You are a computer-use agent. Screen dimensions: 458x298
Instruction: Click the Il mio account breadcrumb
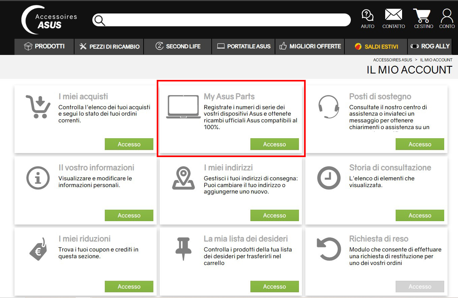coord(436,60)
